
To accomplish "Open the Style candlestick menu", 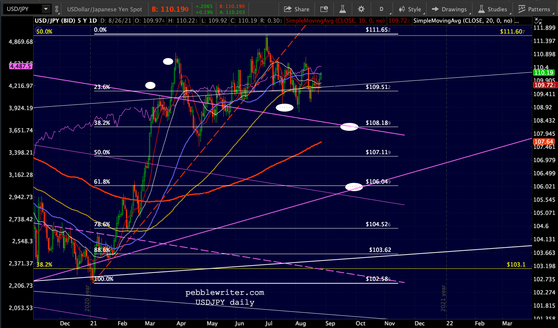I will (410, 9).
